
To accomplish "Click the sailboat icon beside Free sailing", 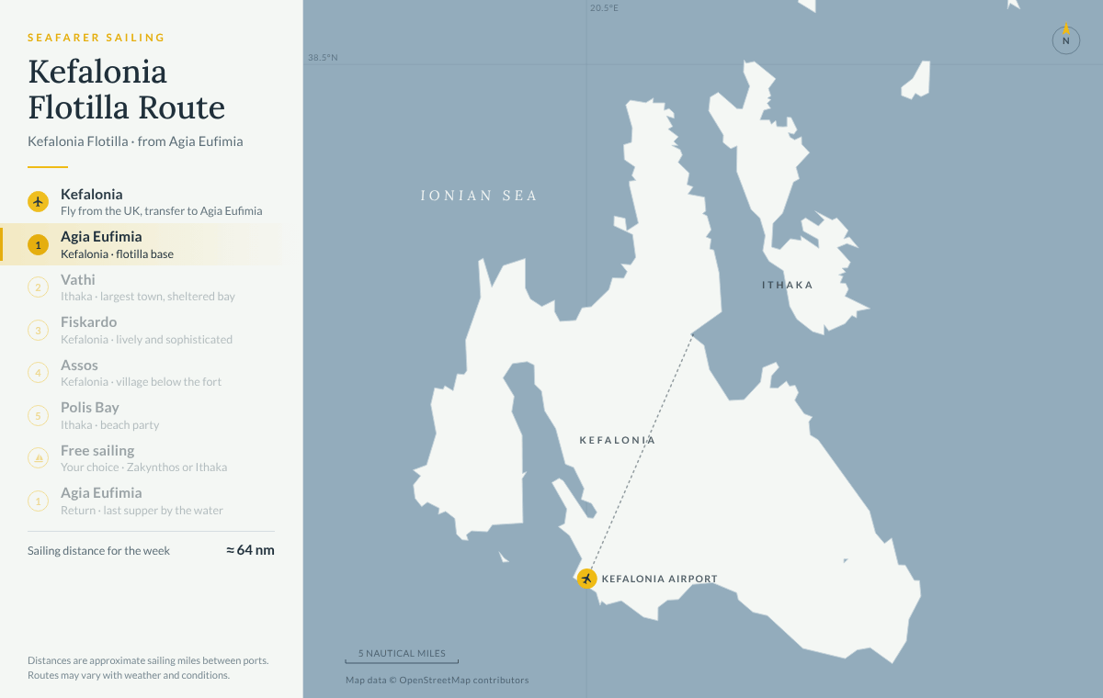I will click(x=38, y=458).
